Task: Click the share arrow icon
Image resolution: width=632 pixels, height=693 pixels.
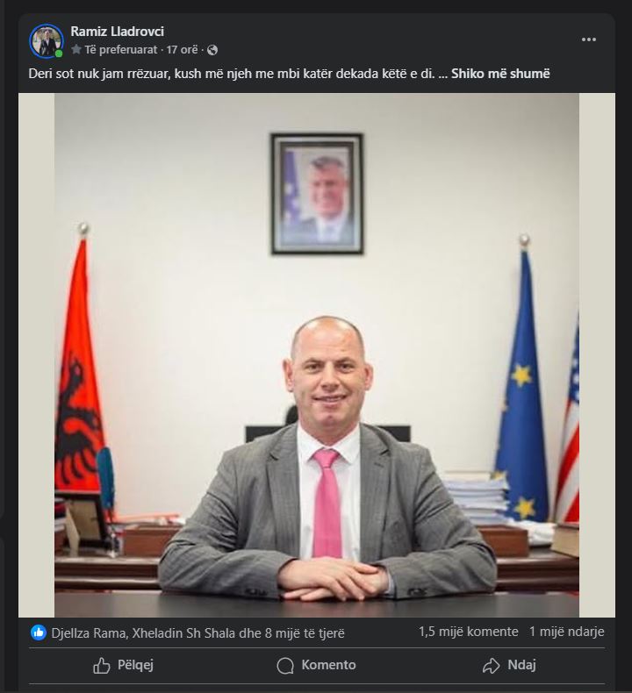Action: 491,666
